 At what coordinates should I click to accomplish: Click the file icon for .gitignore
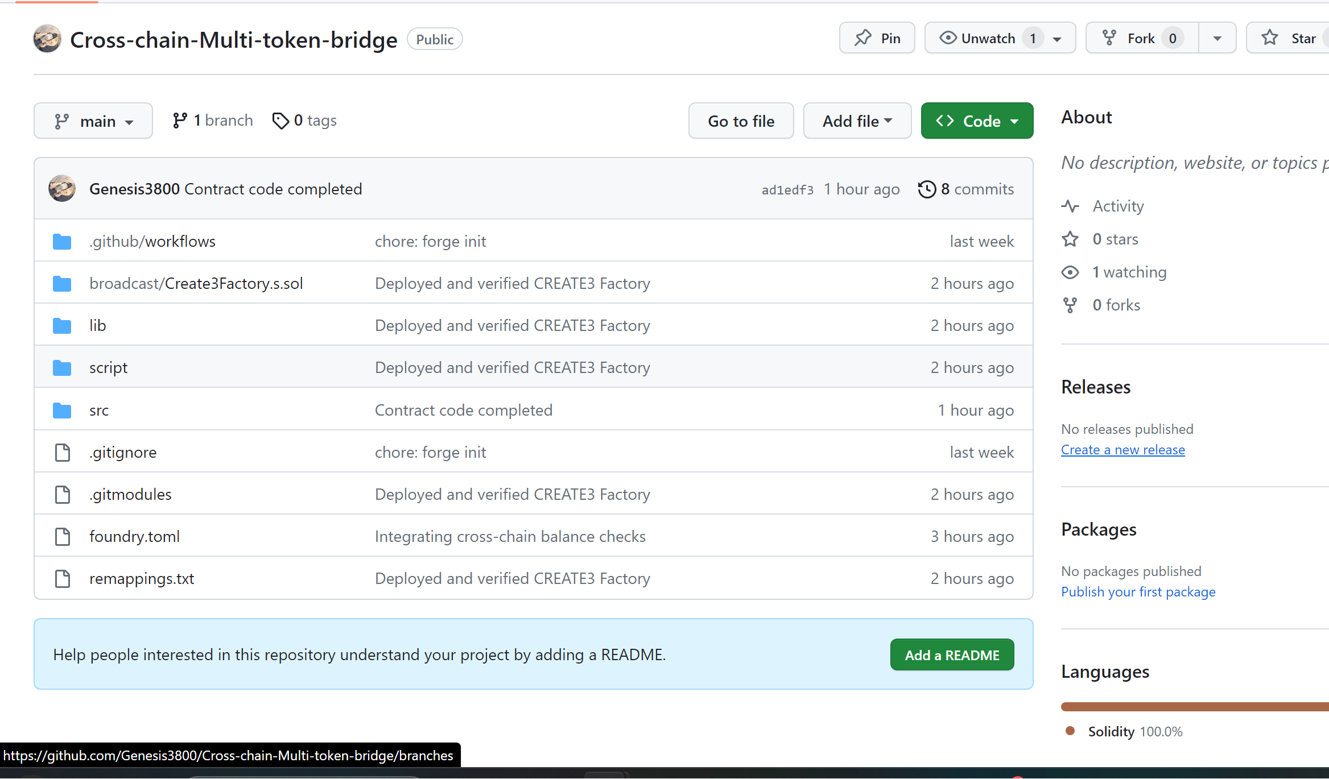[x=62, y=453]
